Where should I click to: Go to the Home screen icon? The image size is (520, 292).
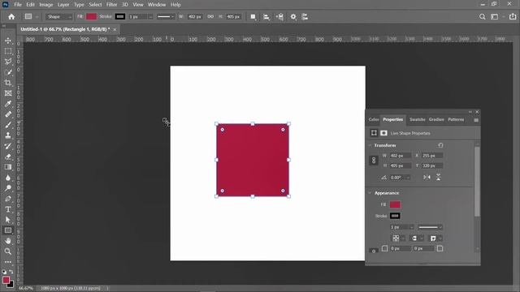point(11,16)
